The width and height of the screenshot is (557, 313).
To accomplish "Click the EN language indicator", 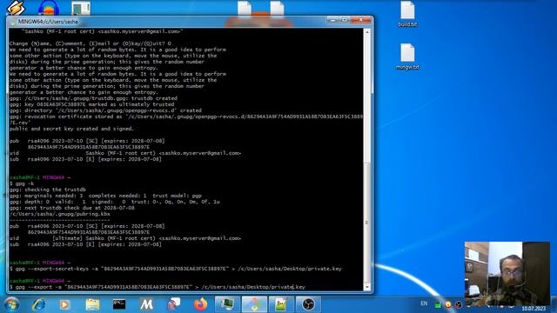I will pos(424,303).
